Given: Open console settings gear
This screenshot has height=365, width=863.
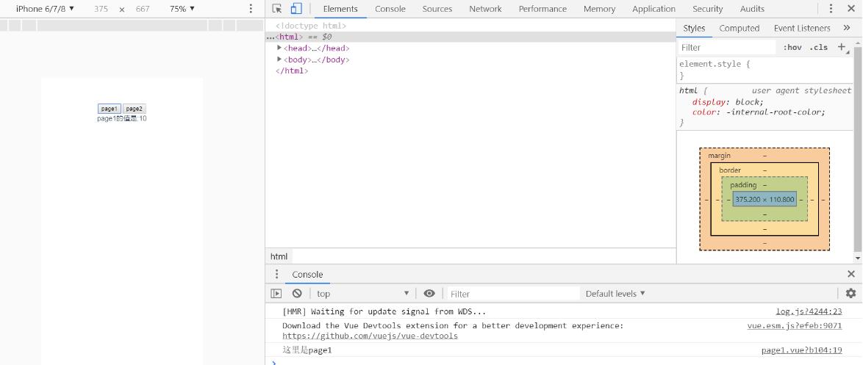Looking at the screenshot, I should click(851, 293).
